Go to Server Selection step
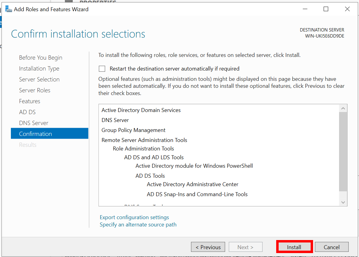The image size is (359, 257). pos(39,79)
